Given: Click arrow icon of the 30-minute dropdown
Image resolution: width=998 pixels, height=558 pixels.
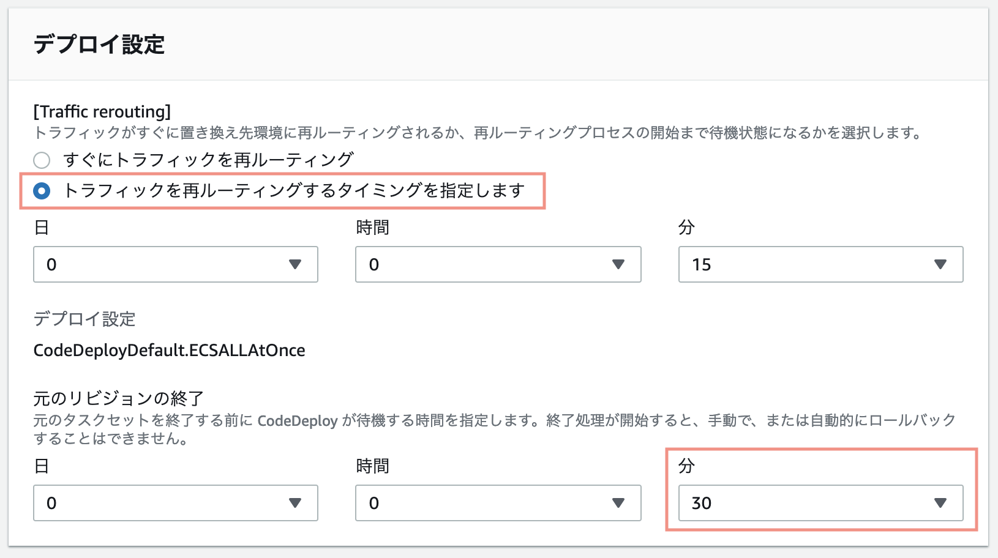Looking at the screenshot, I should (x=940, y=503).
